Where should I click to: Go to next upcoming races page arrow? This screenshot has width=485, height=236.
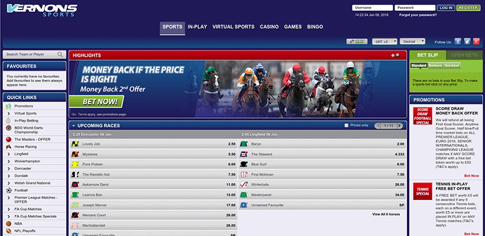point(400,126)
